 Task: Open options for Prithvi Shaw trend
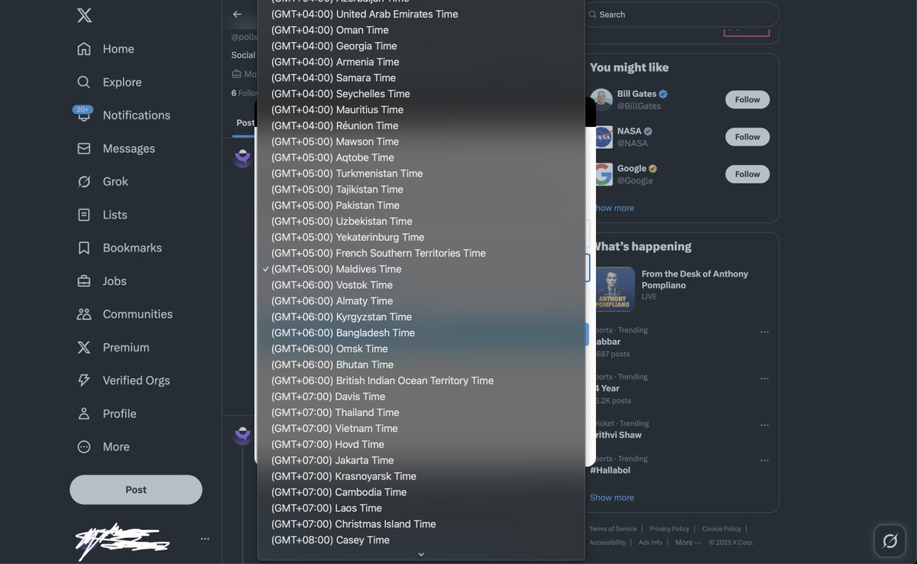point(764,425)
